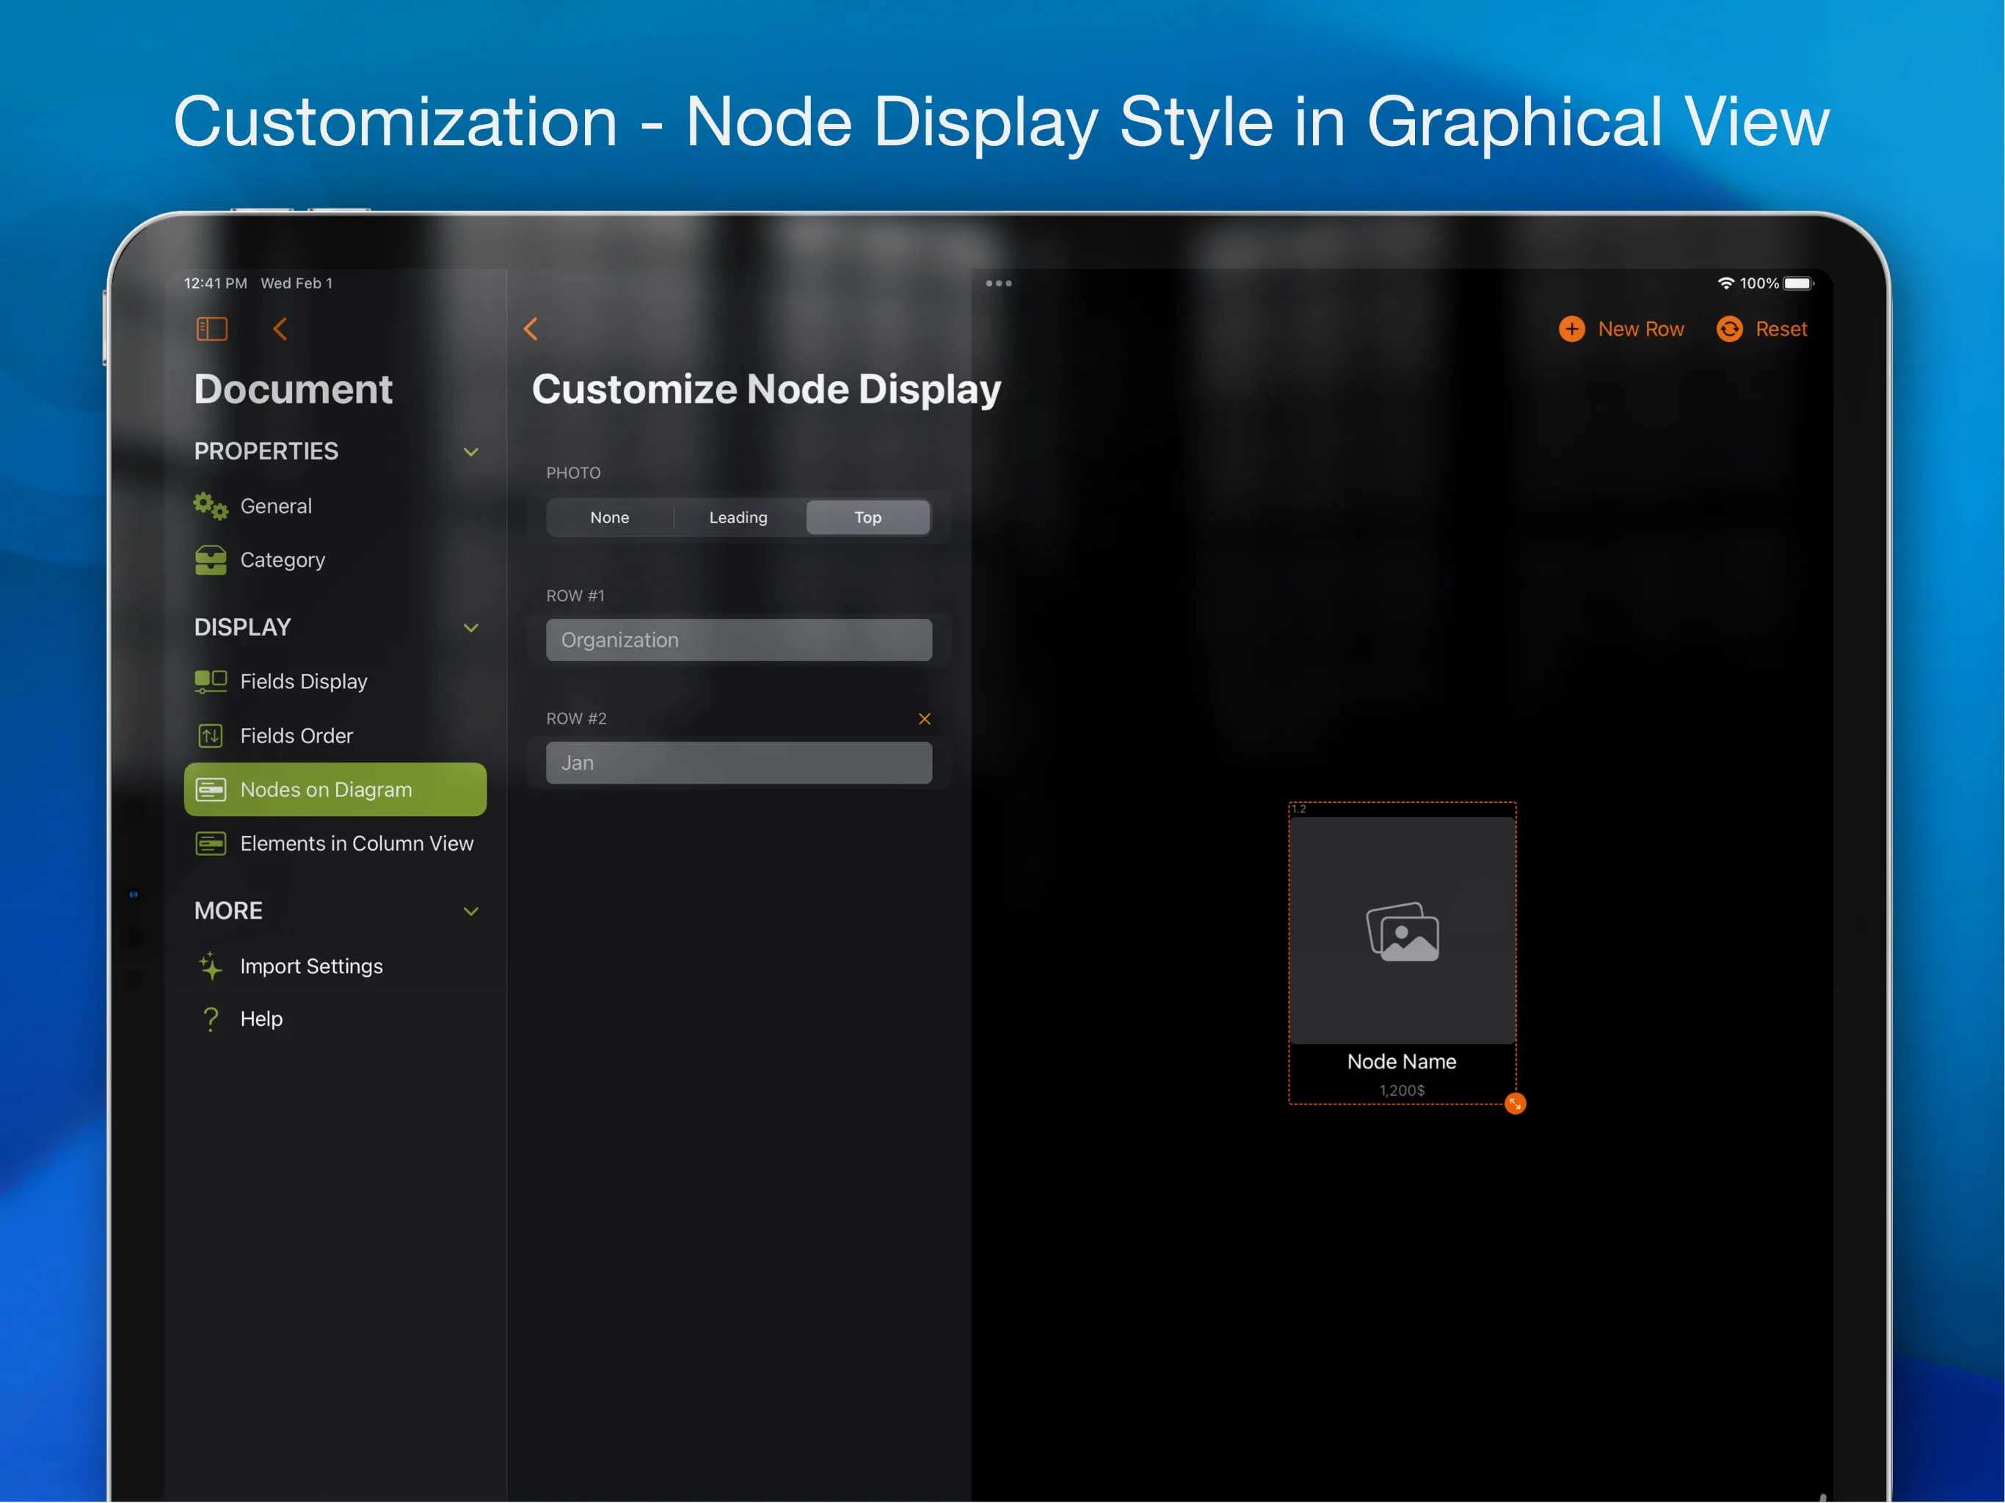Collapse the DISPLAY section
This screenshot has width=2005, height=1503.
click(x=470, y=627)
